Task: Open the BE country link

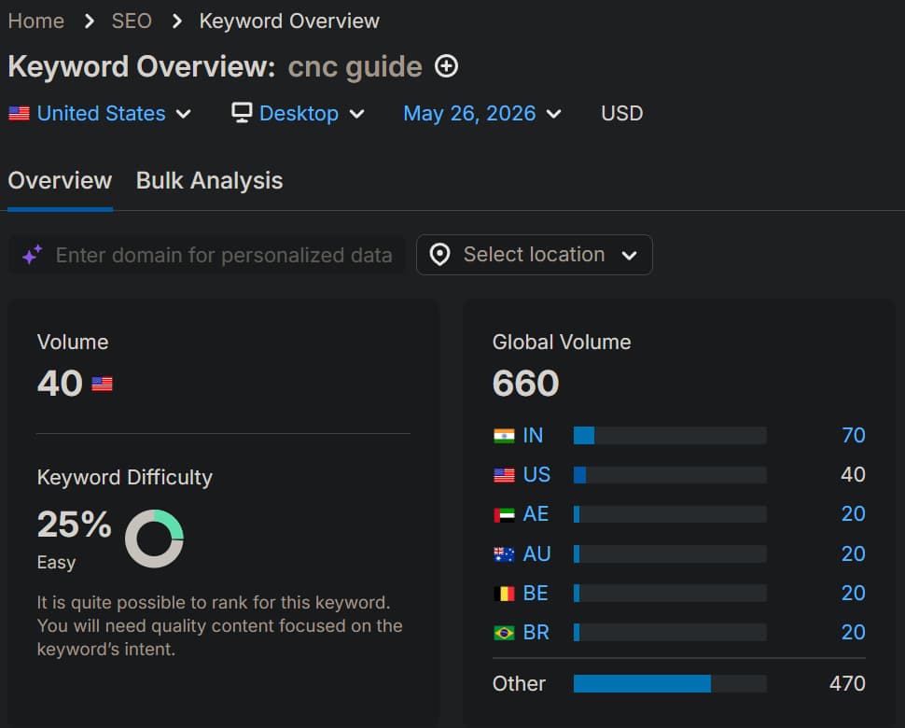Action: click(536, 593)
